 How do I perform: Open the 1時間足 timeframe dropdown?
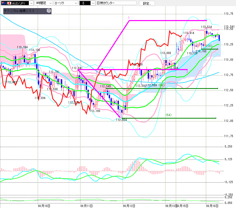[44, 3]
